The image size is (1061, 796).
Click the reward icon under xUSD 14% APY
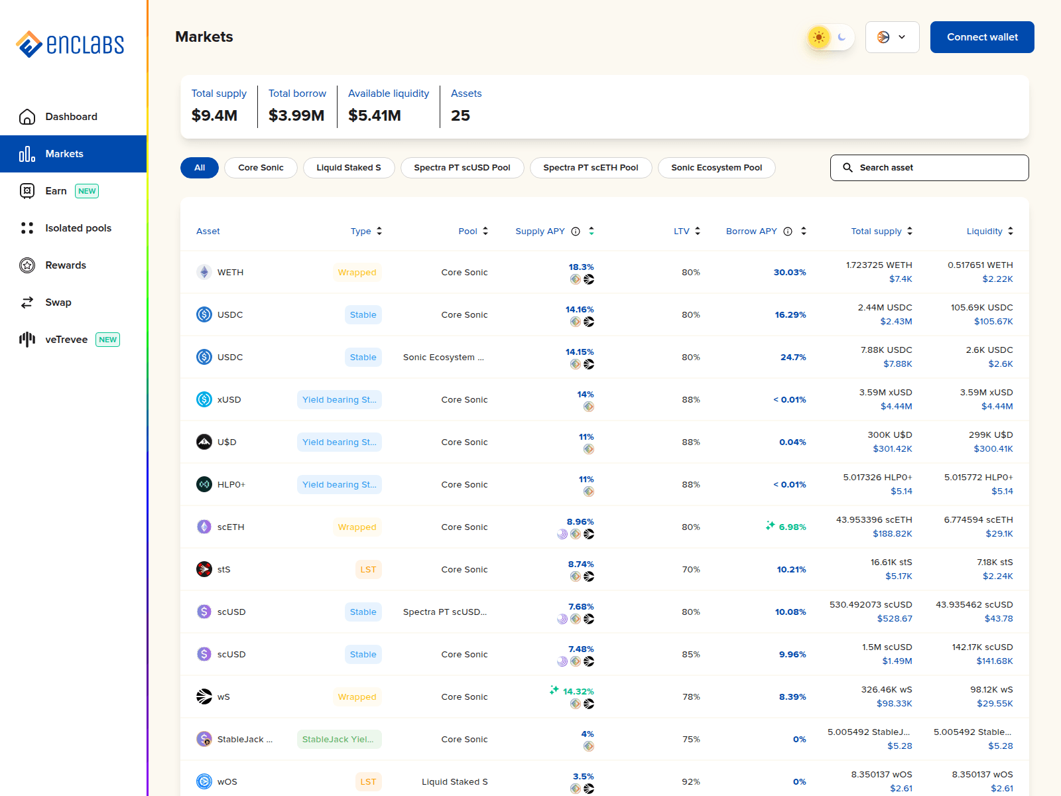(x=589, y=407)
